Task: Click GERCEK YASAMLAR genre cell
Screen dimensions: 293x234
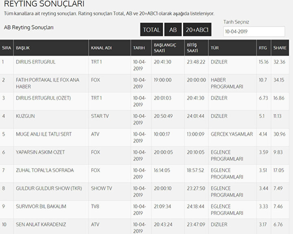Action: coord(232,134)
